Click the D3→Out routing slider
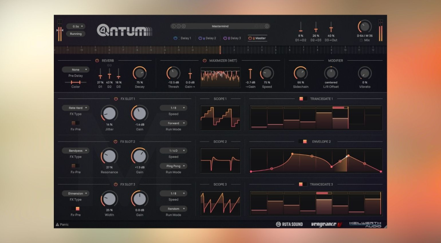The image size is (441, 243). [x=331, y=27]
